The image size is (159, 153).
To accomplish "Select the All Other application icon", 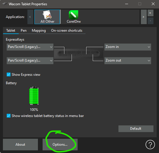I will [x=47, y=17].
